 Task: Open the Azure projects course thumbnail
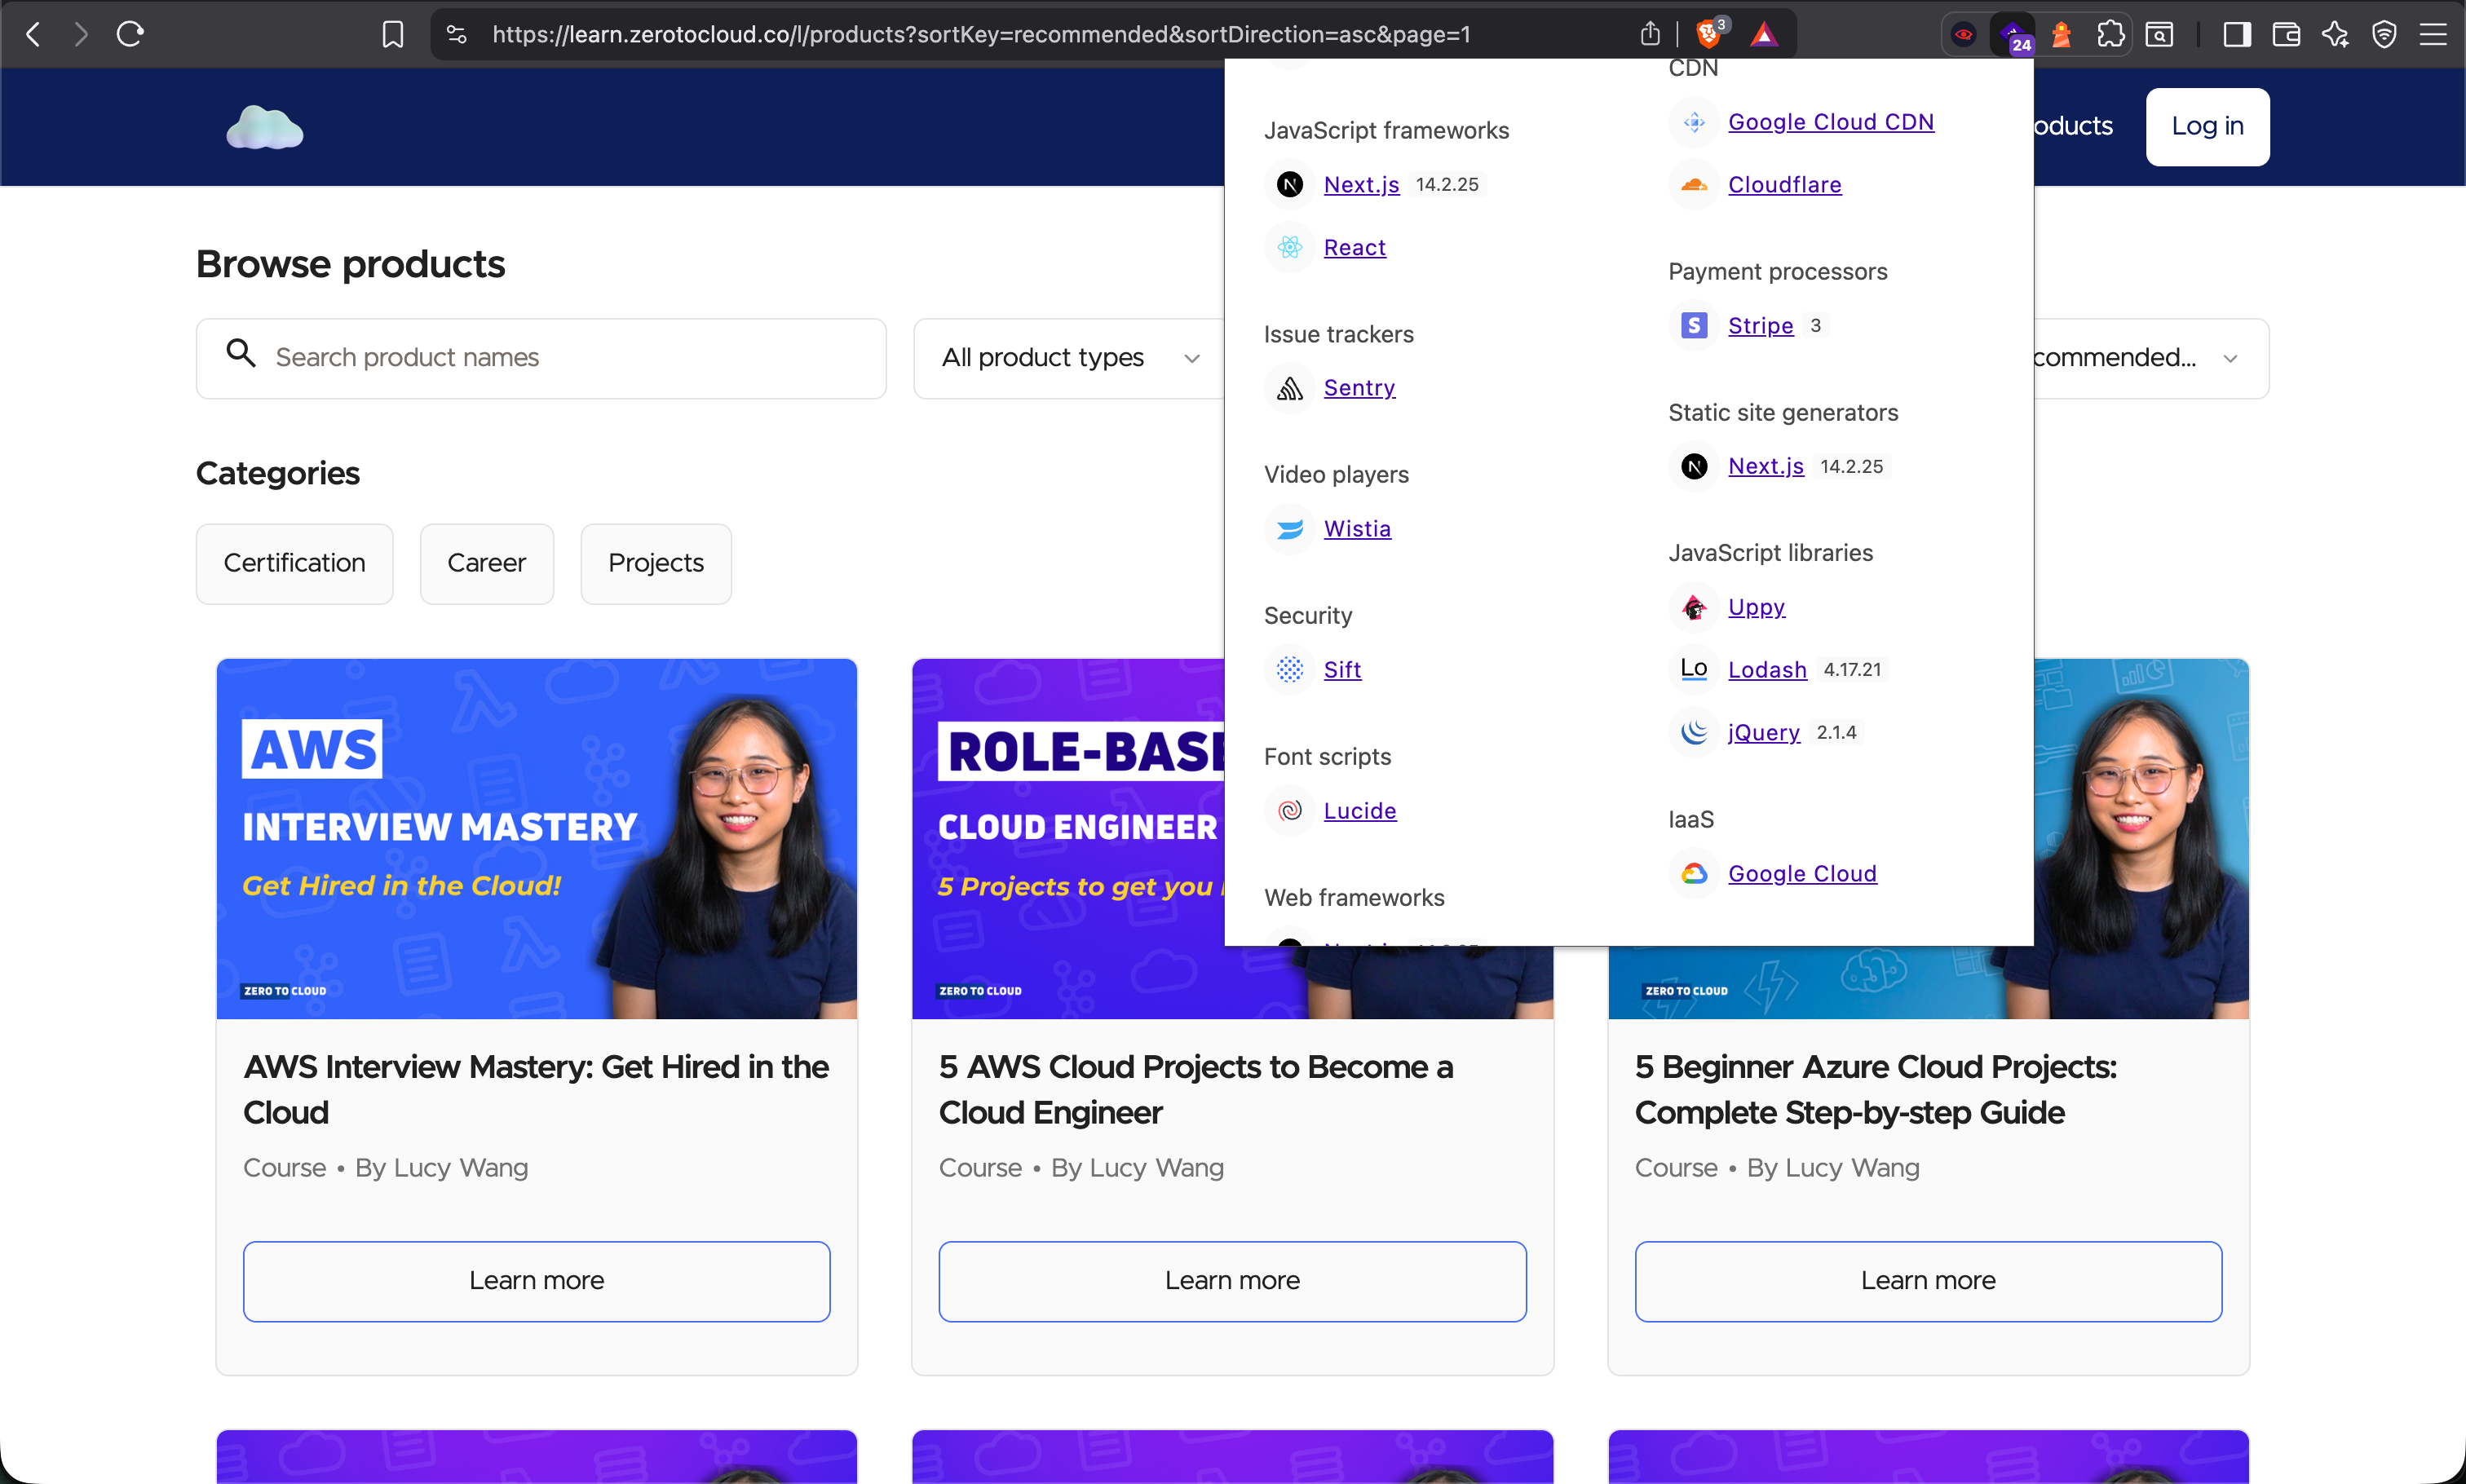[2140, 838]
